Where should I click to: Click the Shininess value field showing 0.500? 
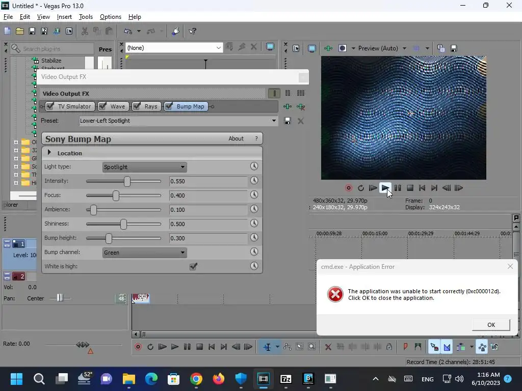pyautogui.click(x=208, y=224)
